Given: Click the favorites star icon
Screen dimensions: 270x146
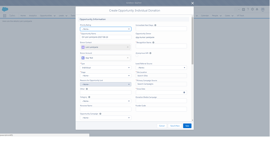Looking at the screenshot, I should tap(236, 9).
